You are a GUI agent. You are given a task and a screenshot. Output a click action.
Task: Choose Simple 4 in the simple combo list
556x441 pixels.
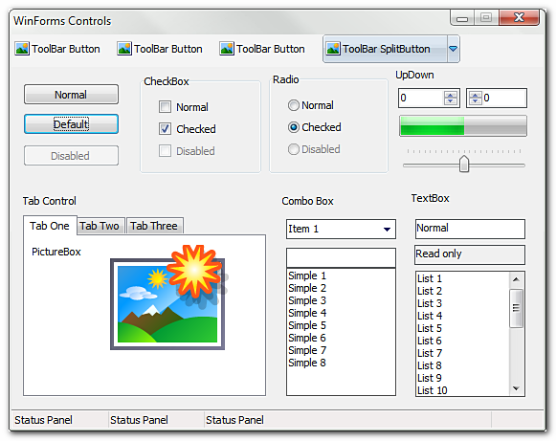[x=307, y=313]
